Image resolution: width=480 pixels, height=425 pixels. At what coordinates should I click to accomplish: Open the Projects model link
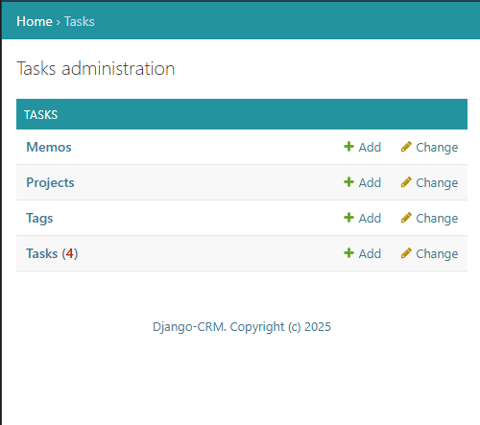[50, 183]
